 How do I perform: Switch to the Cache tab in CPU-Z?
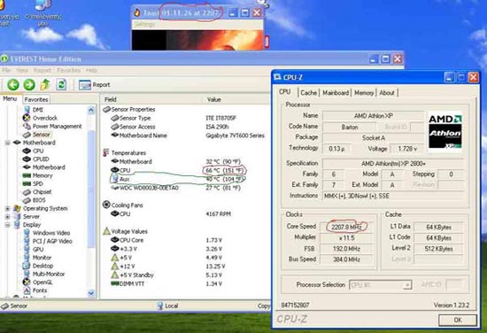(x=308, y=93)
